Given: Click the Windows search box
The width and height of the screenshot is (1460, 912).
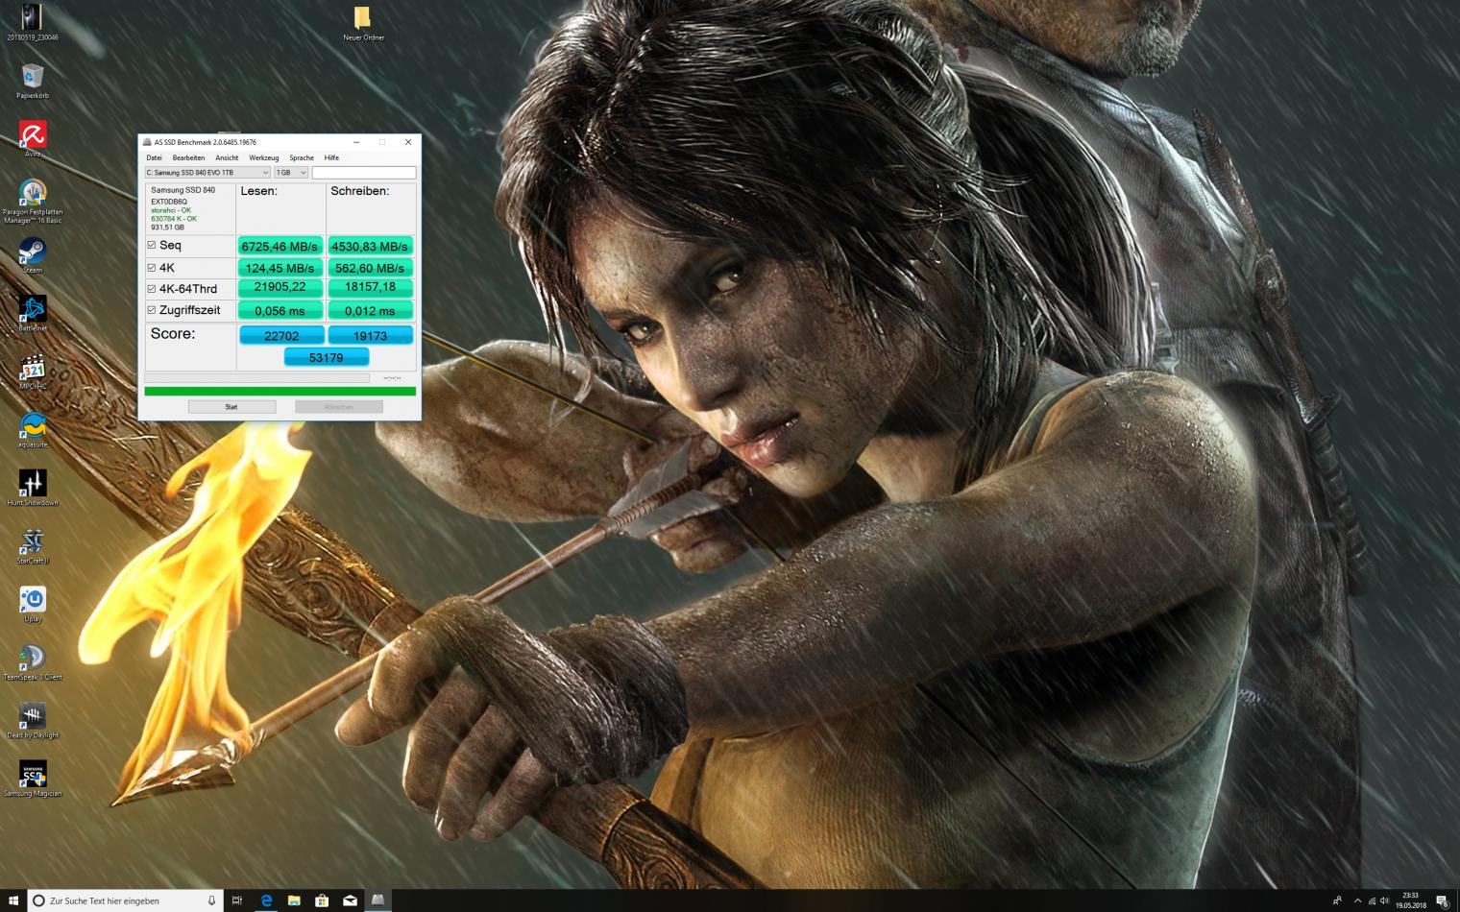Looking at the screenshot, I should tap(125, 900).
